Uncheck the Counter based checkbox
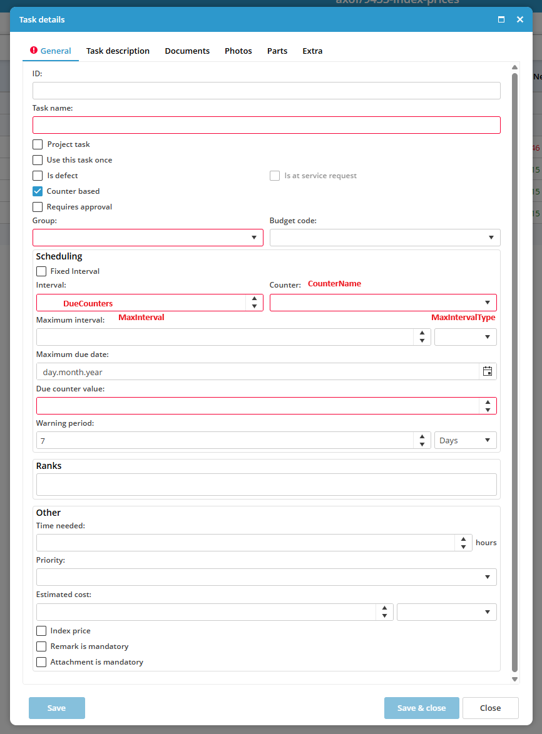The image size is (542, 734). click(x=38, y=191)
